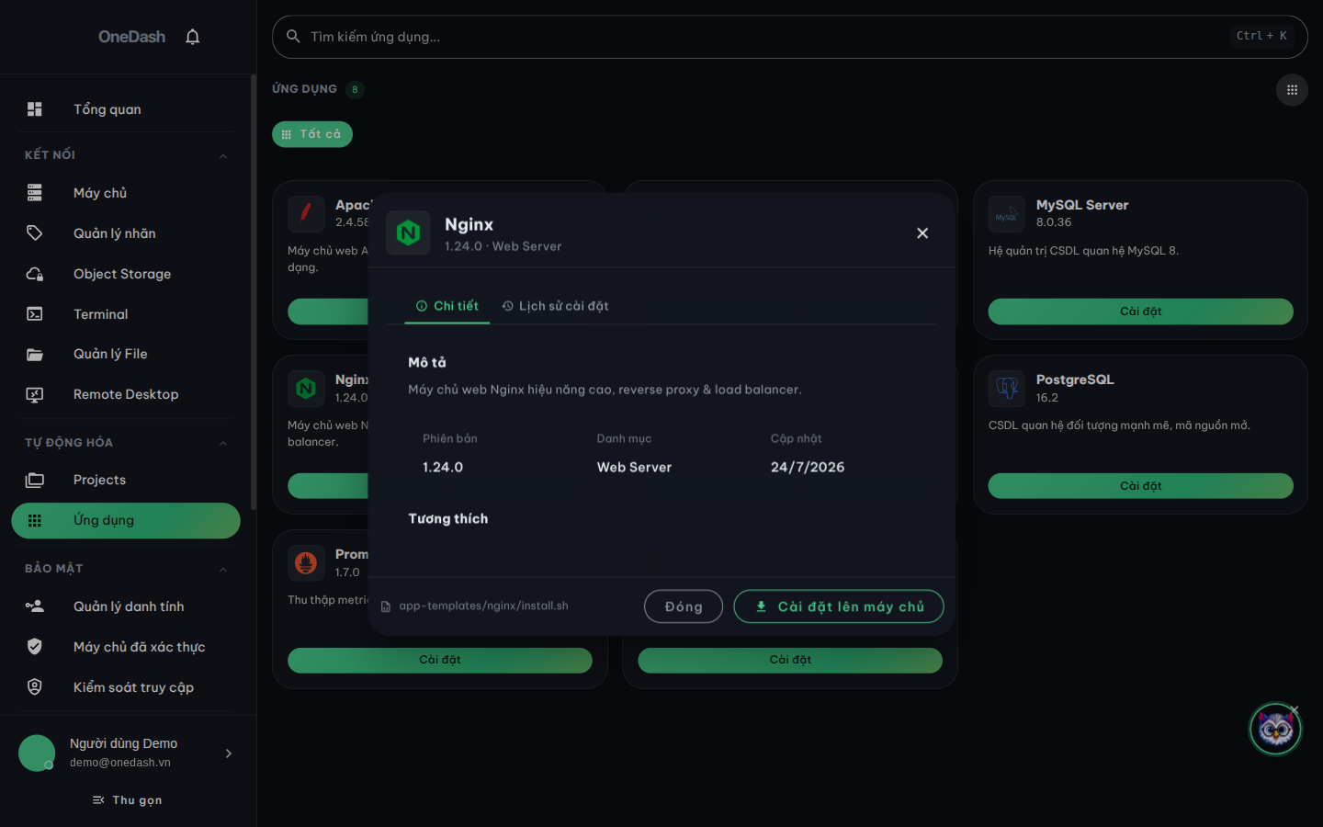Image resolution: width=1323 pixels, height=827 pixels.
Task: Click Kiểm soát truy cập shield-user icon
Action: [x=35, y=687]
